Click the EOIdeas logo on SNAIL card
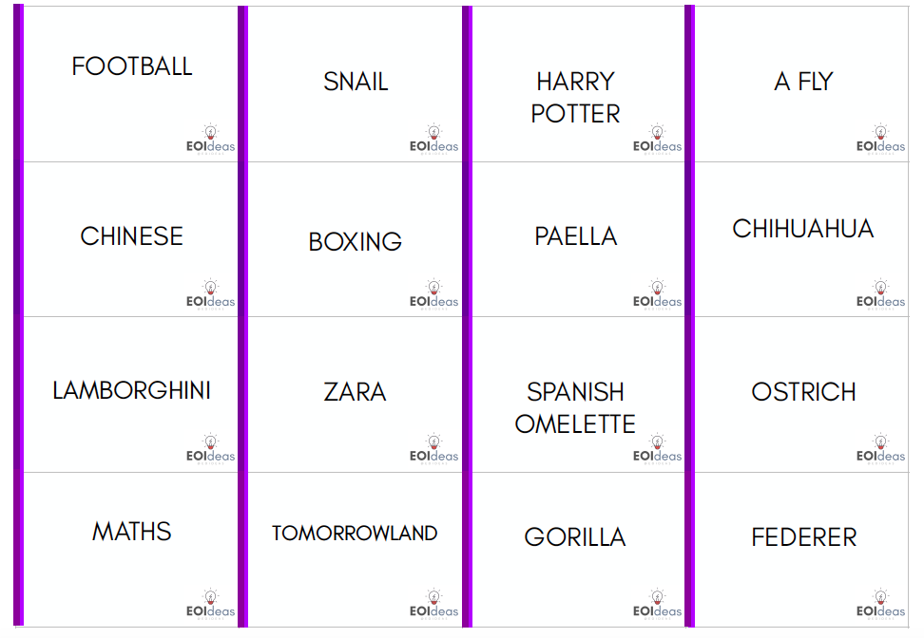Screen dimensions: 924x638 (x=433, y=140)
